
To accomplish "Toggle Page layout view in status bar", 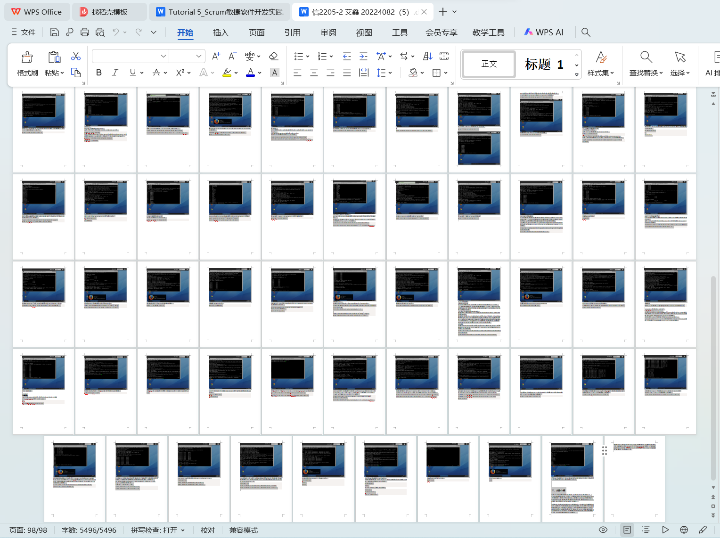I will click(x=627, y=530).
